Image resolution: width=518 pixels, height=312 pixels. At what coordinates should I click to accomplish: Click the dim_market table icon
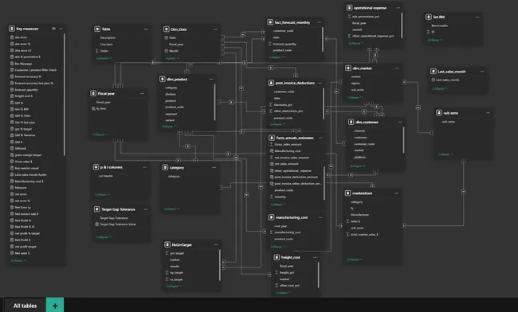[348, 68]
